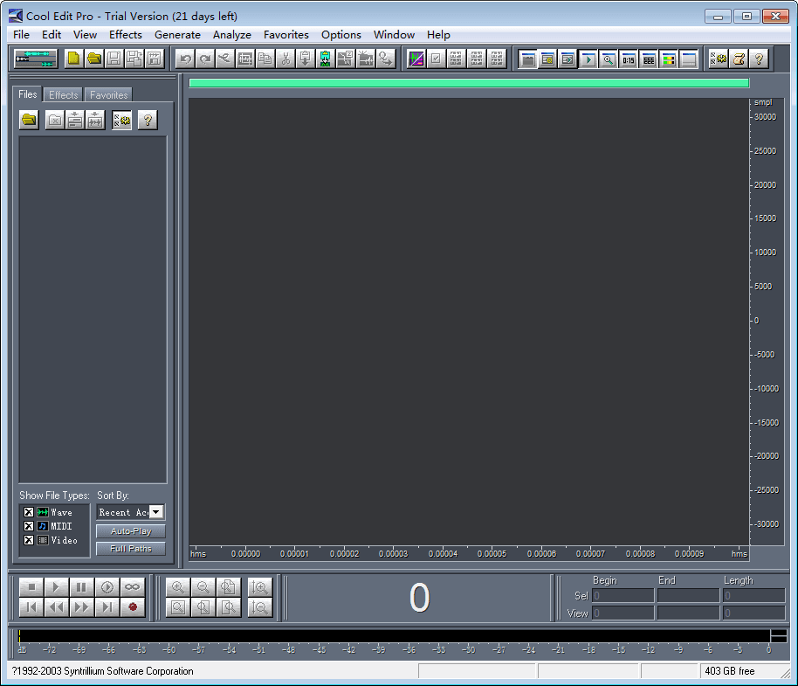
Task: Click the Help question mark toolbar icon
Action: (x=759, y=59)
